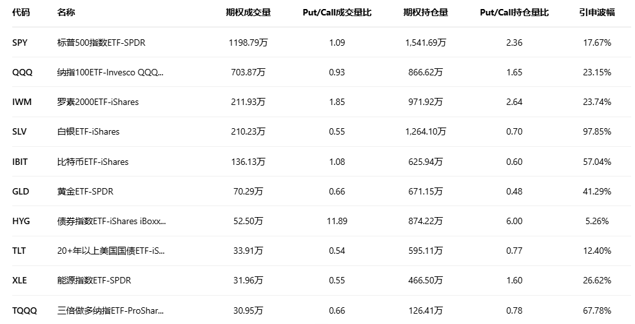Click the SPY ticker code
The width and height of the screenshot is (635, 324).
20,43
